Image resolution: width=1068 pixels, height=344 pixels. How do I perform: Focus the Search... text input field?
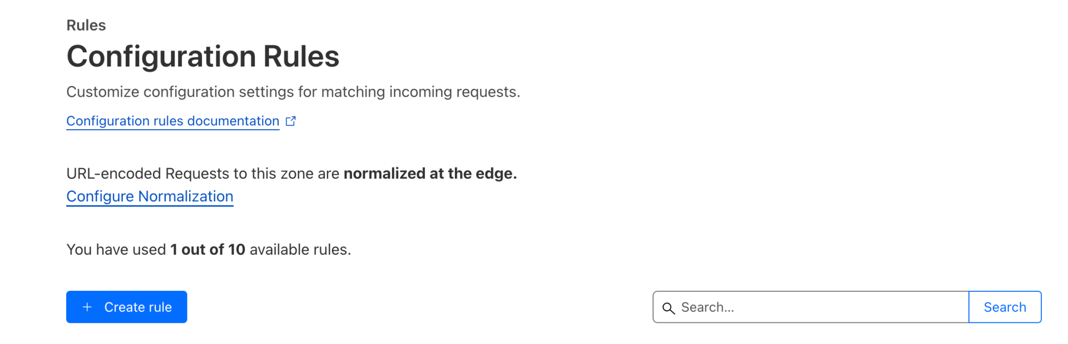click(x=811, y=307)
